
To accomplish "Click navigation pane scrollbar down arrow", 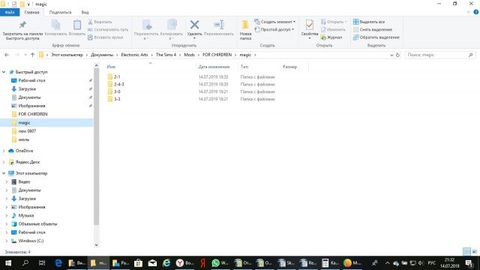I will 97,245.
